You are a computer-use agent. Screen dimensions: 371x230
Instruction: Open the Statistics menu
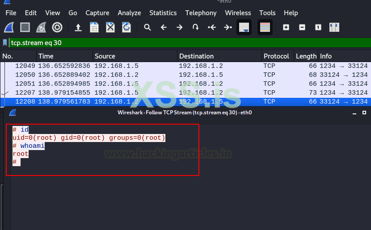pyautogui.click(x=163, y=13)
